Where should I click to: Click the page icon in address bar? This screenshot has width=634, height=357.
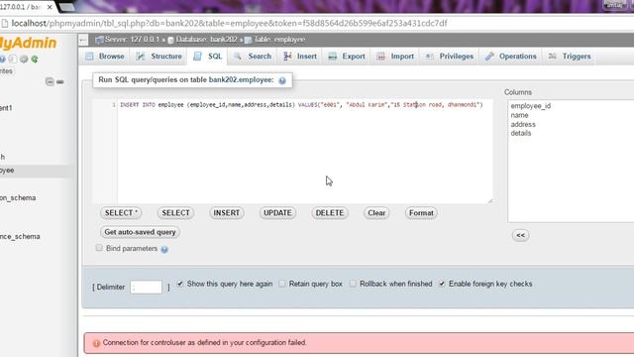click(x=4, y=23)
